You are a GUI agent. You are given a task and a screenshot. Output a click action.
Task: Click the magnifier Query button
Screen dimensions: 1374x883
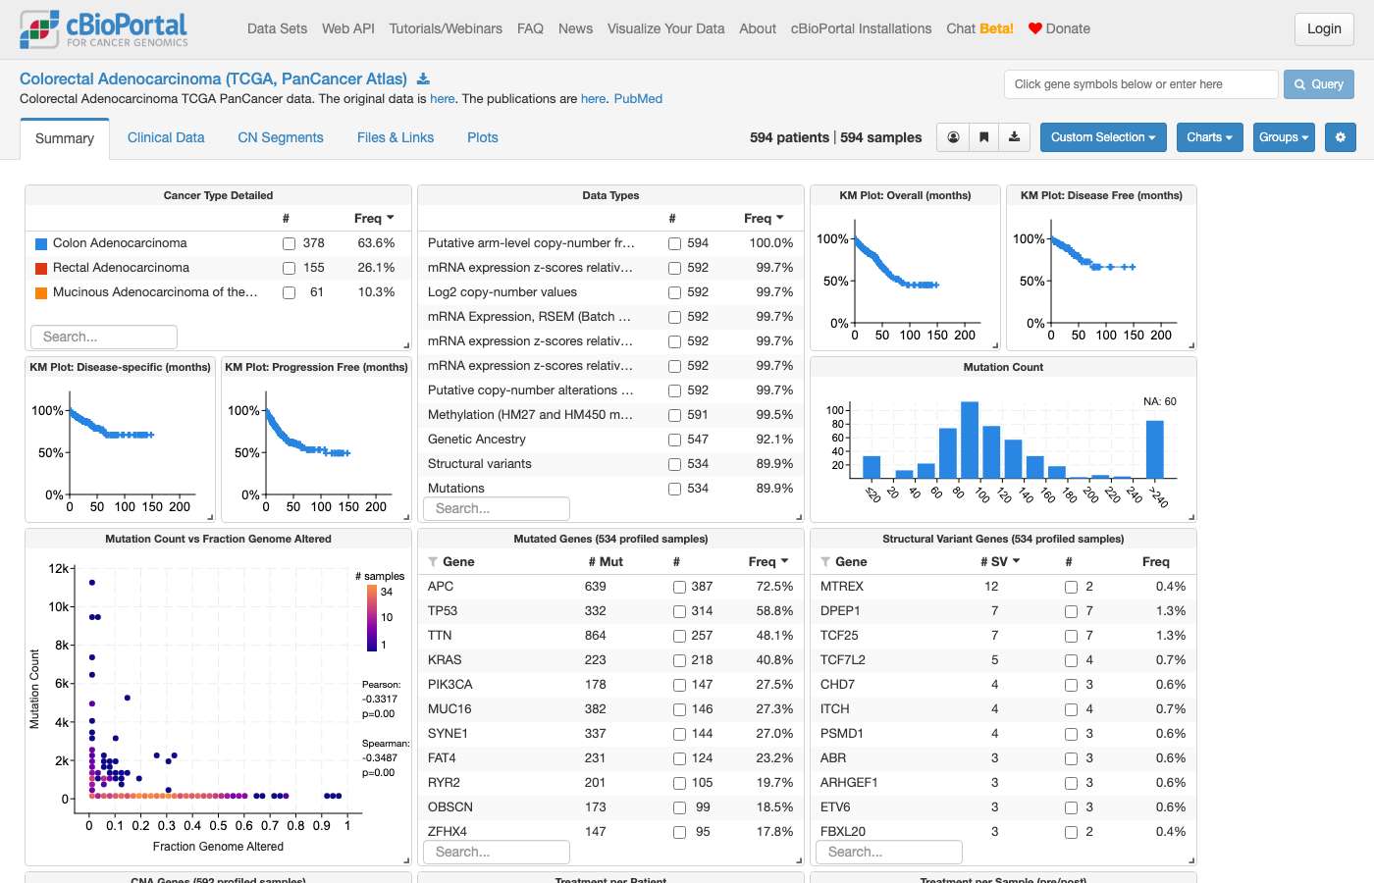tap(1319, 84)
